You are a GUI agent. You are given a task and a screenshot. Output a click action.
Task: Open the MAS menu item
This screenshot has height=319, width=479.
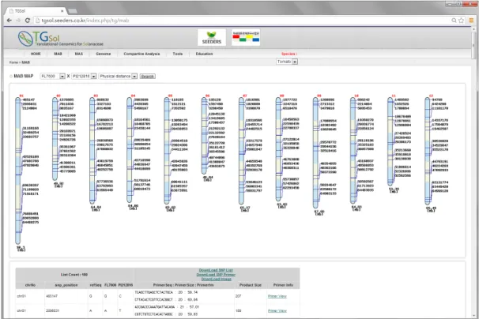coord(79,54)
